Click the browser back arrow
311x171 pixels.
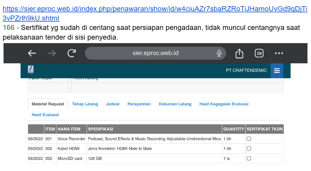pyautogui.click(x=32, y=53)
